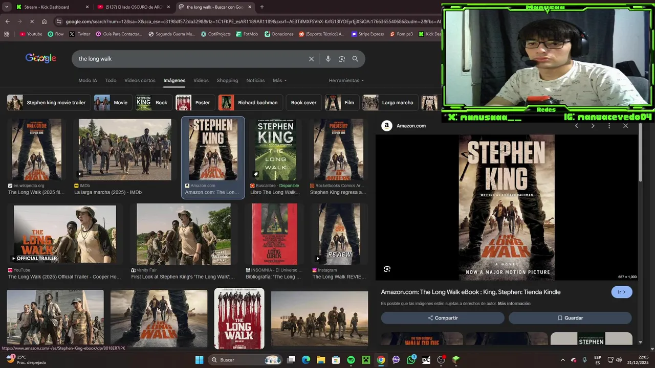Open three-dot options in preview panel
655x368 pixels.
click(609, 126)
